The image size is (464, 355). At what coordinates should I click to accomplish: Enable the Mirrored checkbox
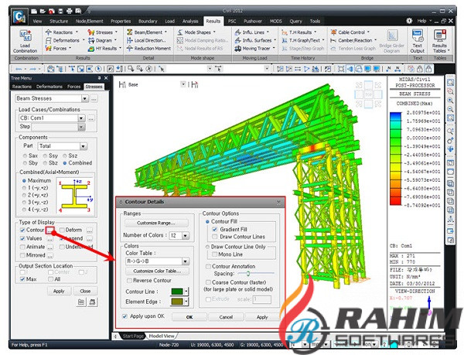[x=22, y=255]
